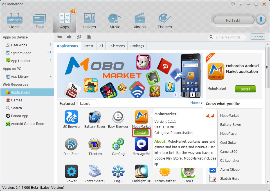Install MoboMarket from the featured list
The image size is (270, 191).
[141, 133]
